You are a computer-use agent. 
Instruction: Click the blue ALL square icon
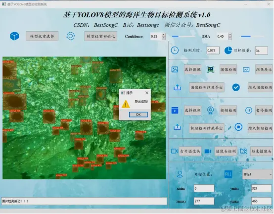pyautogui.click(x=228, y=174)
